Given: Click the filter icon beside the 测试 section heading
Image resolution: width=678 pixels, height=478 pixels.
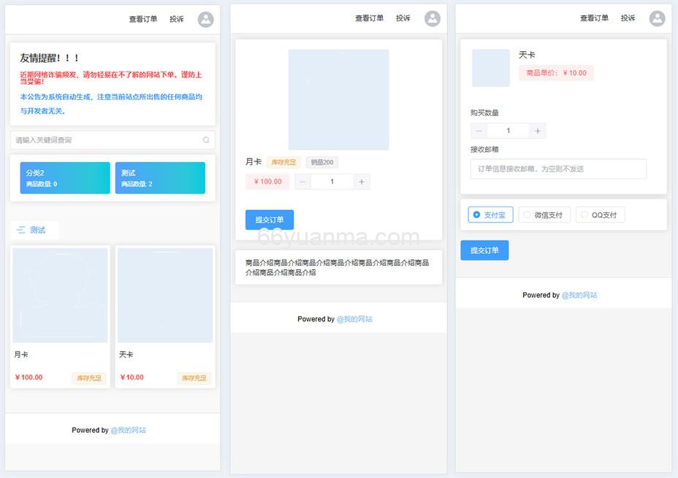Looking at the screenshot, I should (x=20, y=229).
